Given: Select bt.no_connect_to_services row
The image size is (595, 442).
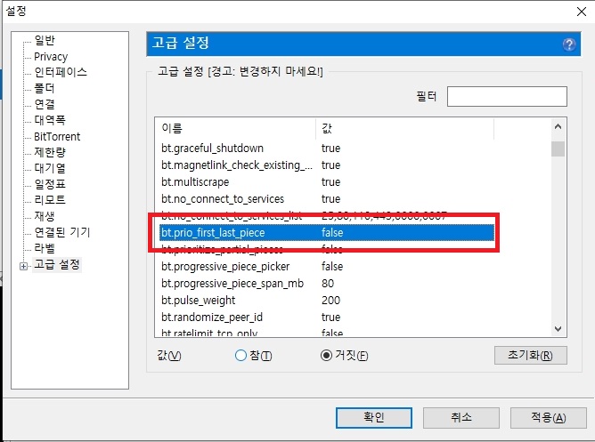Looking at the screenshot, I should 326,199.
